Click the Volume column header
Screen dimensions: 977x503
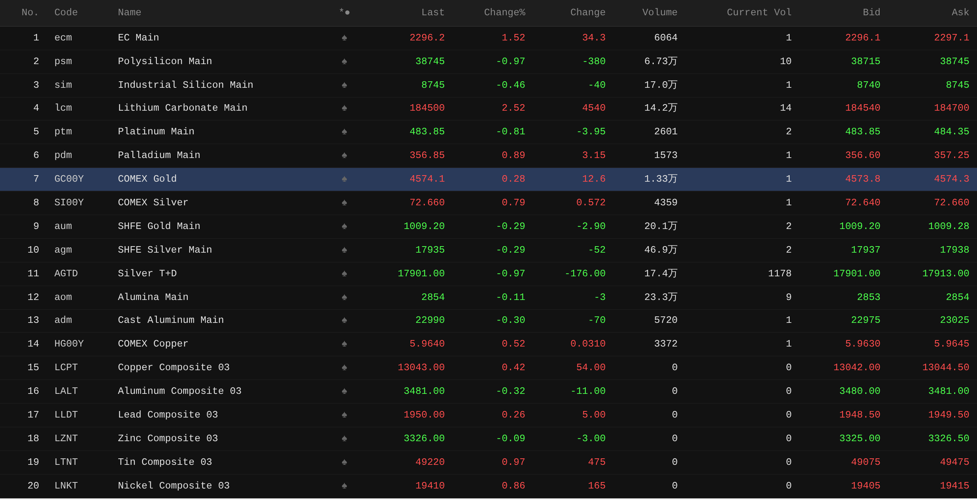tap(659, 13)
